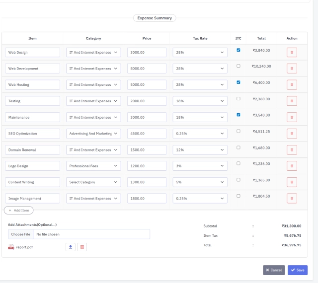
Task: Enable ITC for Testing
Action: pyautogui.click(x=238, y=98)
